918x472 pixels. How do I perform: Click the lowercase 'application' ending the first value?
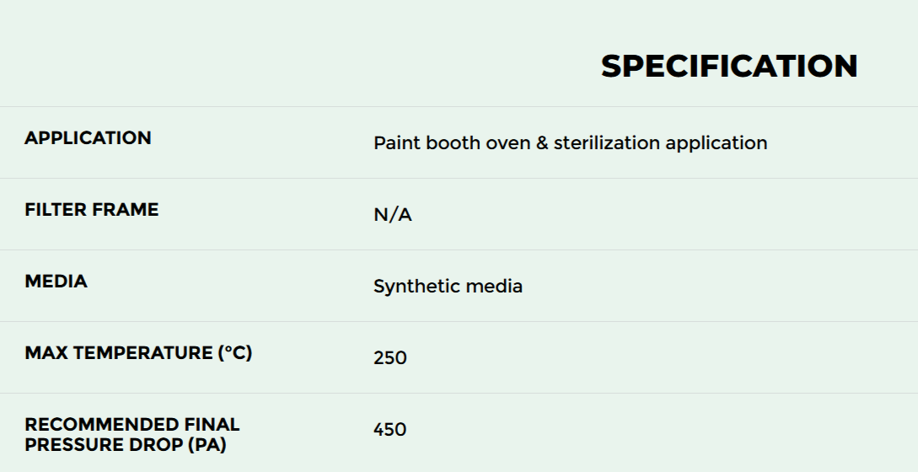(717, 143)
